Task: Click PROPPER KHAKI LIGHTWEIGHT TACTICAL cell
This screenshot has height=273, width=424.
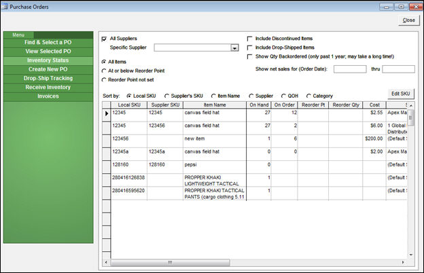Action: pyautogui.click(x=215, y=180)
